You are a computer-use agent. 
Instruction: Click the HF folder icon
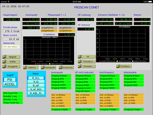point(80,57)
